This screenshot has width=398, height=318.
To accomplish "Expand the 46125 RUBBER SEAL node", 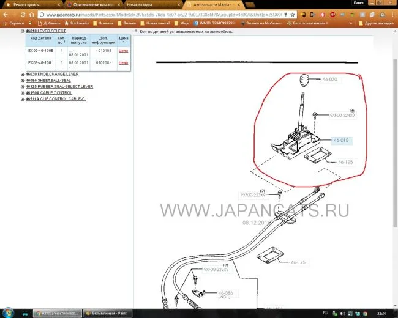I will tap(23, 86).
